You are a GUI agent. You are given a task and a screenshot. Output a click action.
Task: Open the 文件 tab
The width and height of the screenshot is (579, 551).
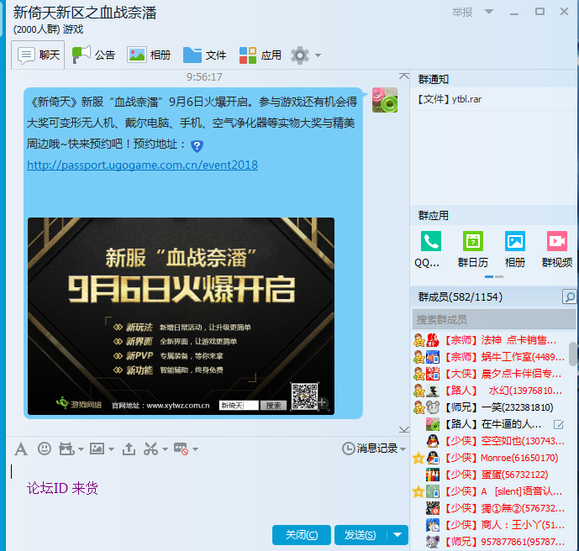204,55
